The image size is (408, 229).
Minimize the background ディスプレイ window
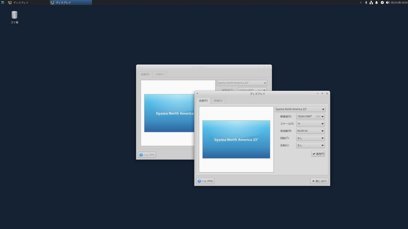[259, 67]
